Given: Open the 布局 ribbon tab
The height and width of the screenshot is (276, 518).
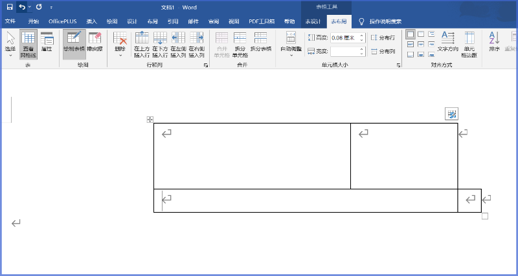Looking at the screenshot, I should (x=152, y=21).
